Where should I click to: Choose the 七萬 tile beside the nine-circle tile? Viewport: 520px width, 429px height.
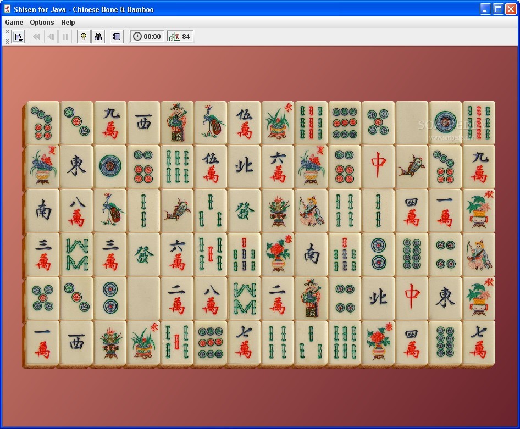pos(244,342)
